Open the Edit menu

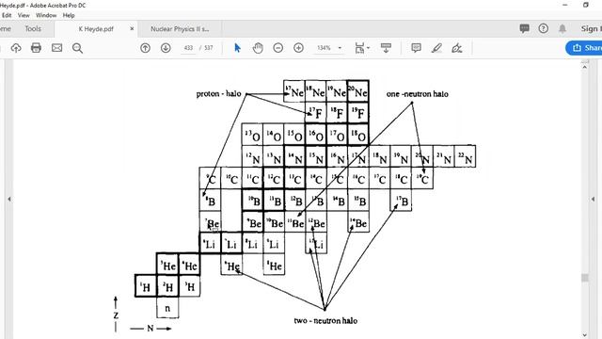click(7, 15)
